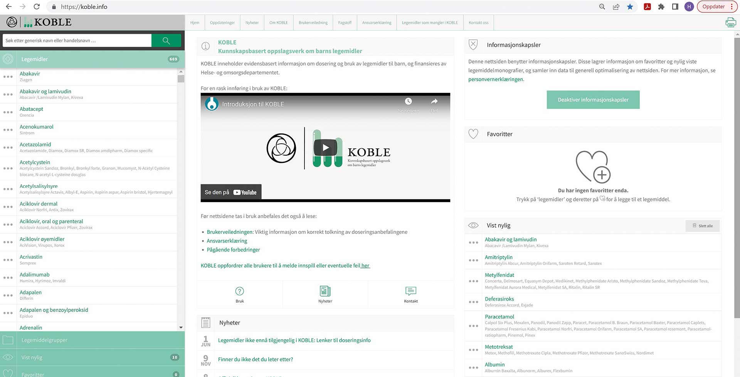740x377 pixels.
Task: Click the drug search input field
Action: click(77, 40)
